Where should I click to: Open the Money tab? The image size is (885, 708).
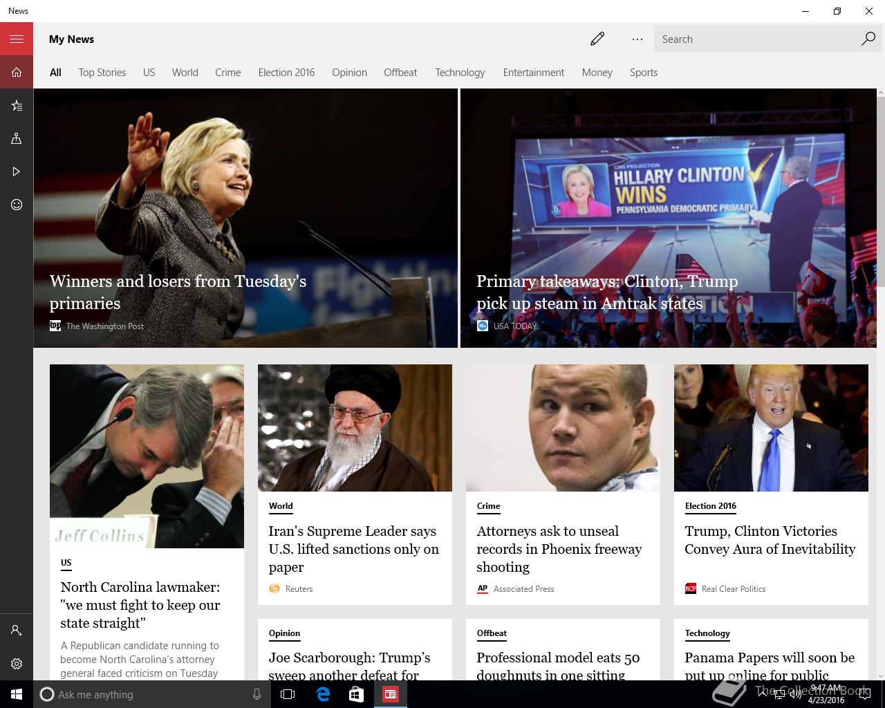pos(597,72)
